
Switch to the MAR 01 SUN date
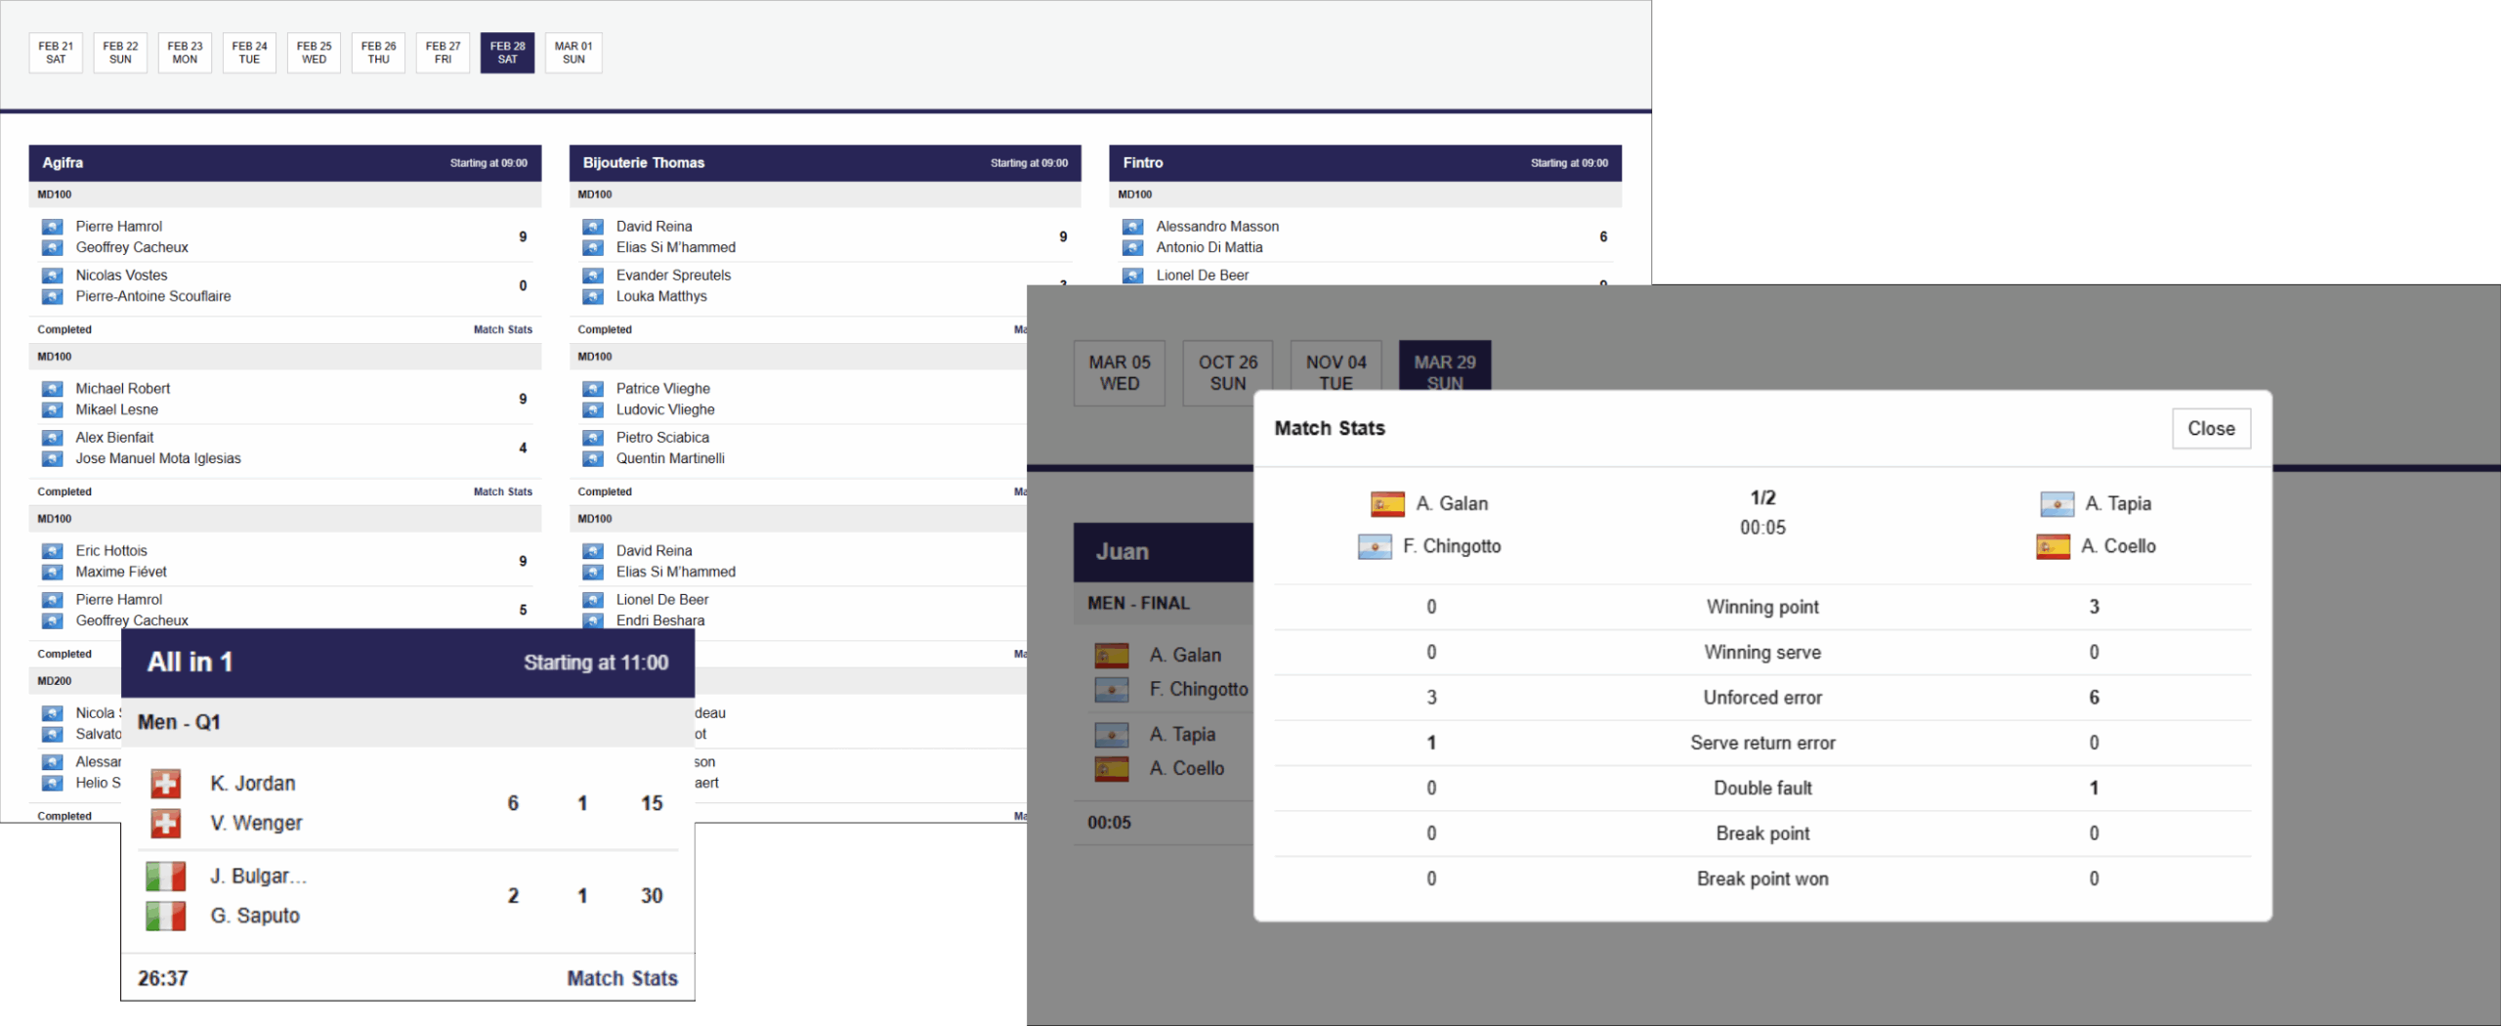(573, 53)
